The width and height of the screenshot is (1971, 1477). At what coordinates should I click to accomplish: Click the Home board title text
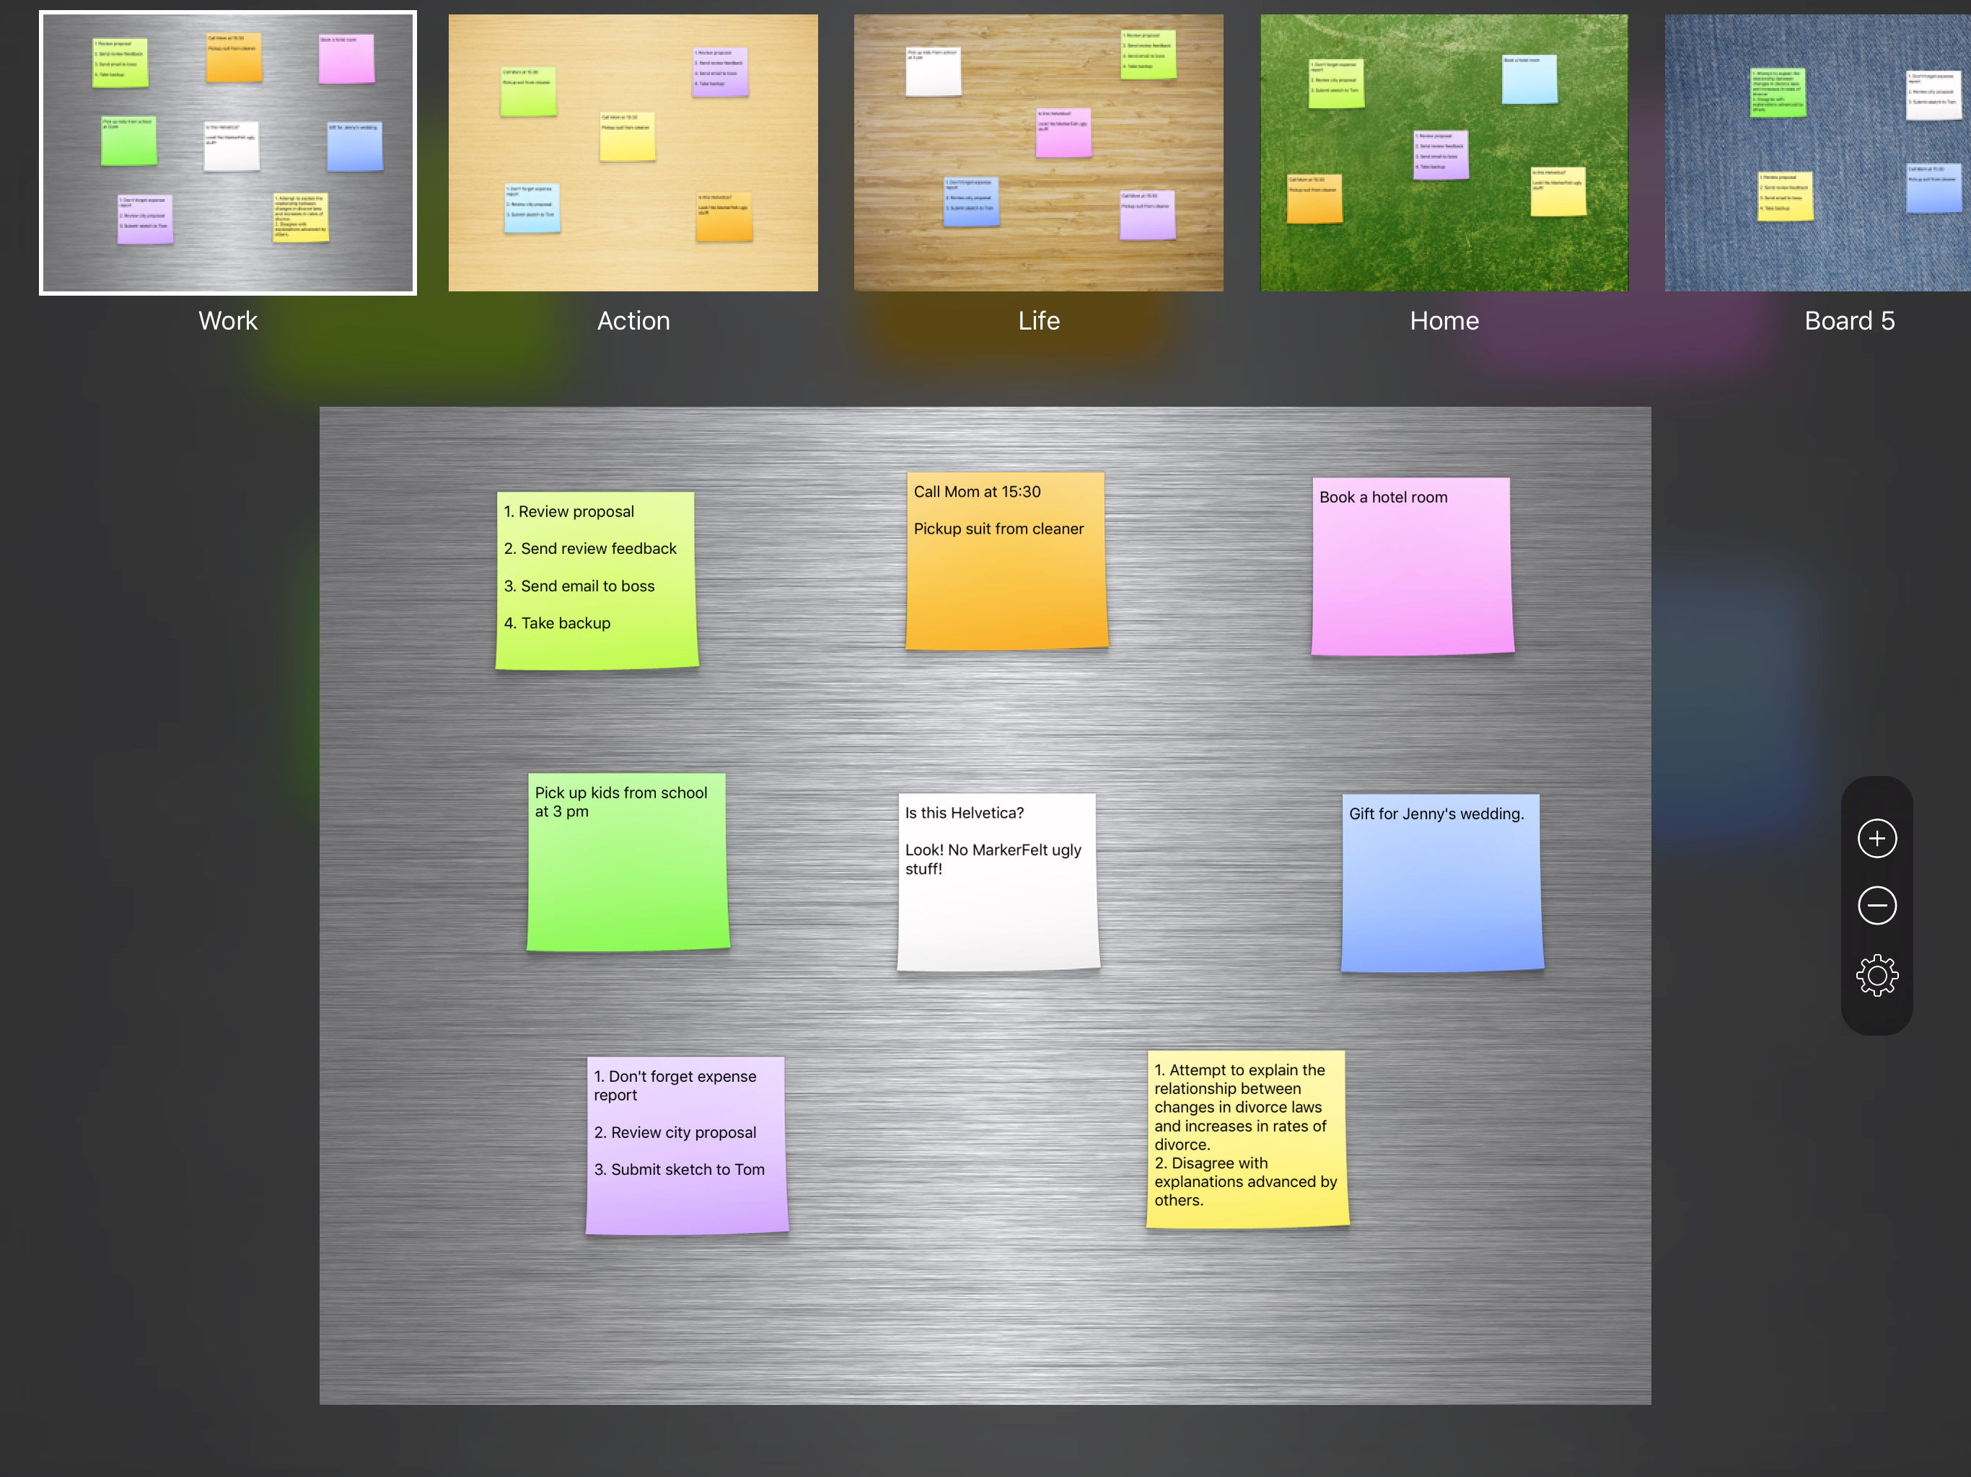point(1444,321)
